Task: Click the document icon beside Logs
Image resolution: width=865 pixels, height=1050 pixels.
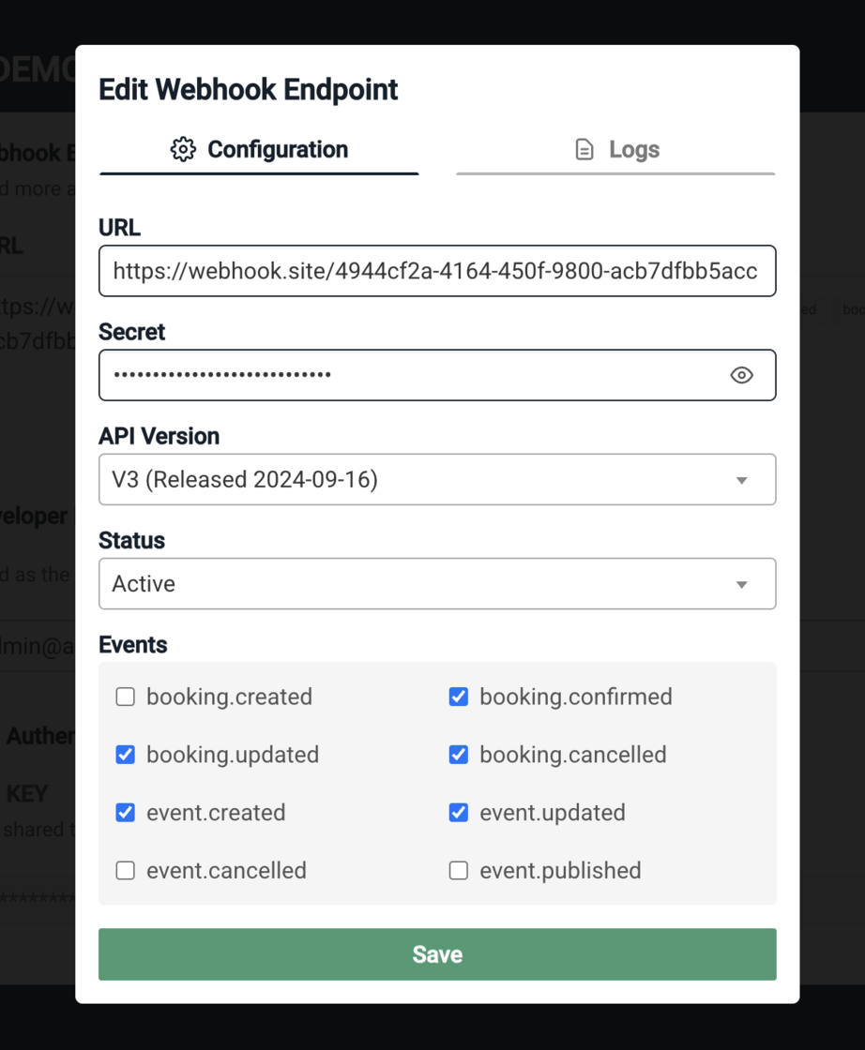Action: click(584, 150)
